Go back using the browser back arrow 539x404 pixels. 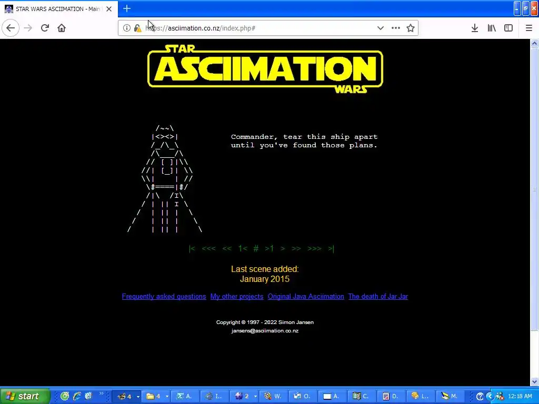[x=11, y=28]
